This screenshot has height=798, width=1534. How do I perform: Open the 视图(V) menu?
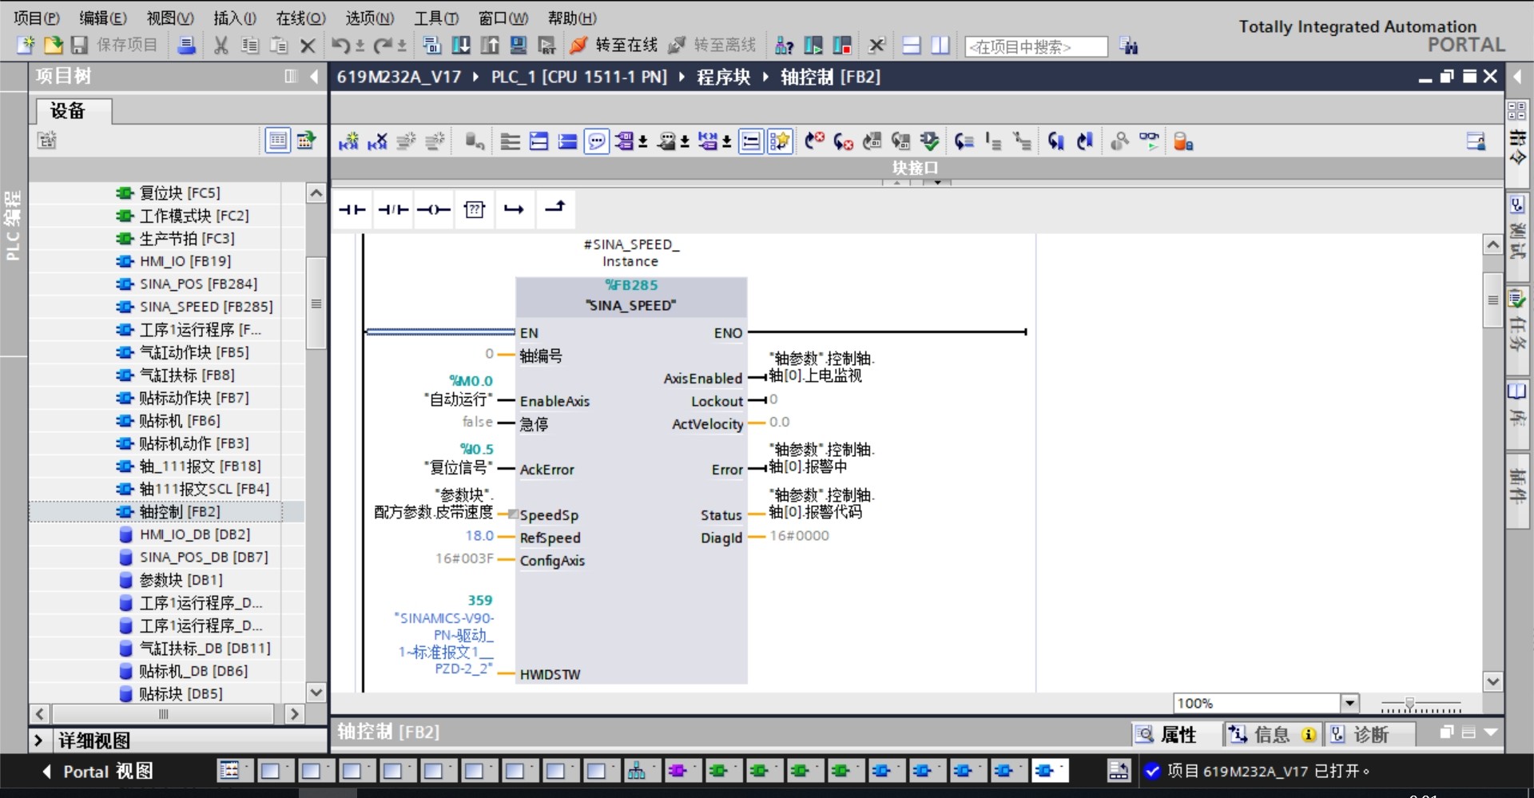pyautogui.click(x=170, y=18)
